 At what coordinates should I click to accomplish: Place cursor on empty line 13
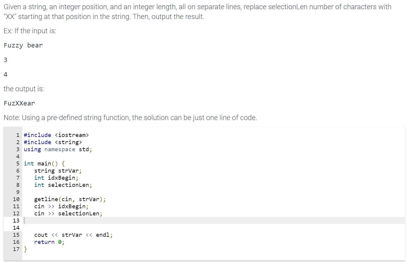point(214,220)
